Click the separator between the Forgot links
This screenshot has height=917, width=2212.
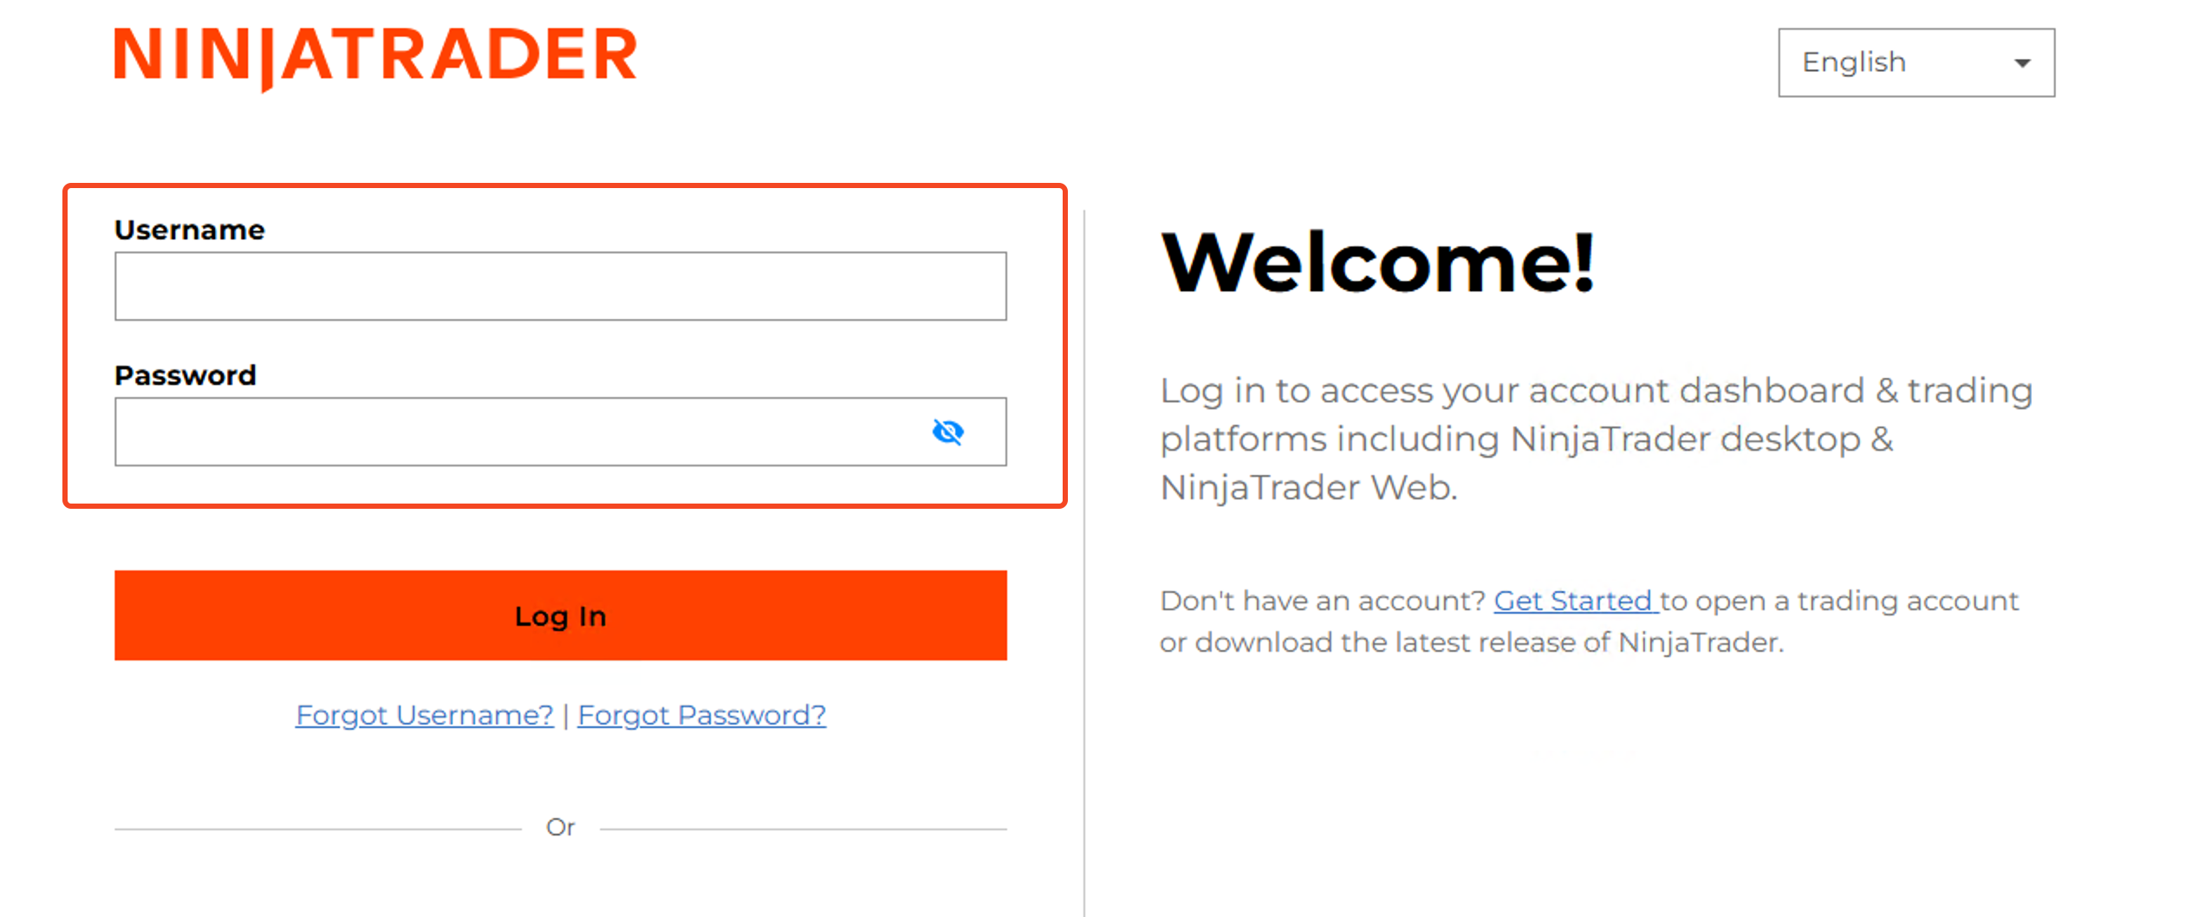[565, 716]
